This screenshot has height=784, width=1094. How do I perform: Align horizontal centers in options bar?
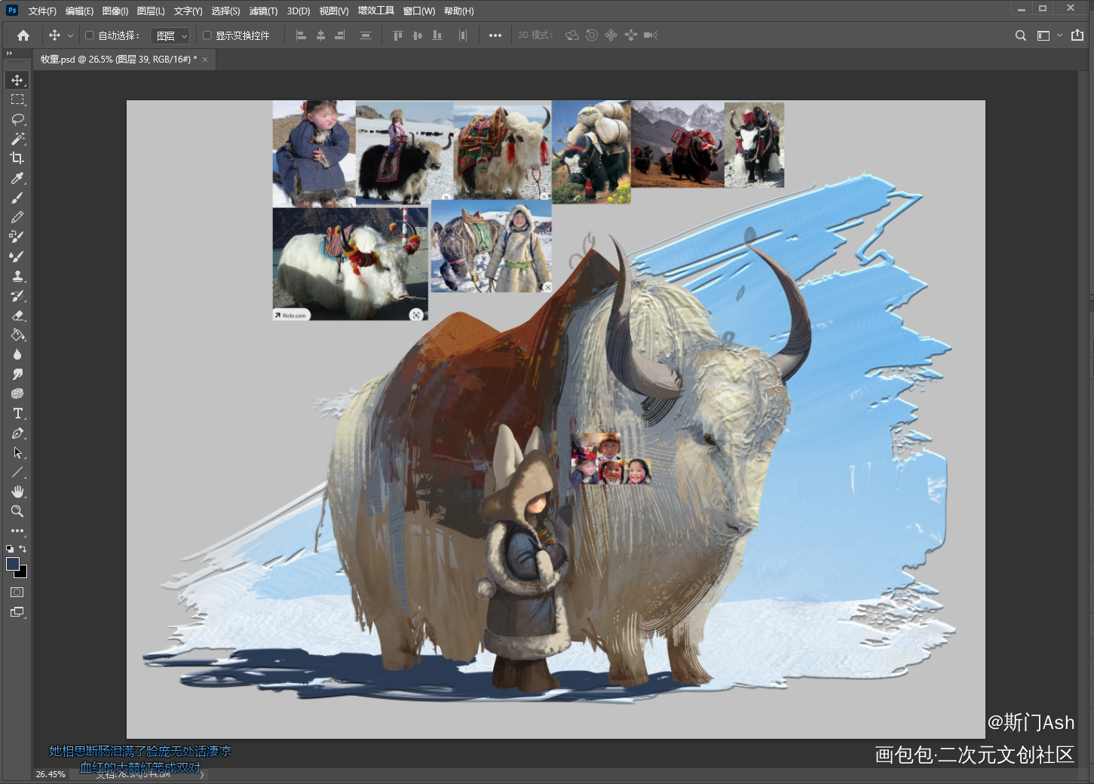[x=320, y=35]
